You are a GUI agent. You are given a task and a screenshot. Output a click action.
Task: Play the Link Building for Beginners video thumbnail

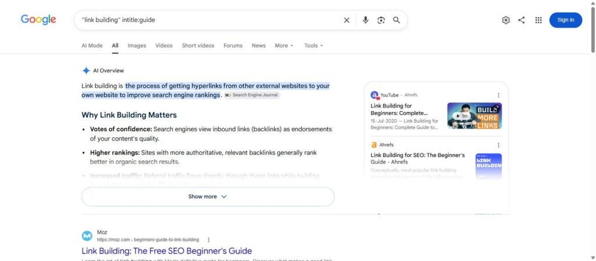click(x=474, y=116)
